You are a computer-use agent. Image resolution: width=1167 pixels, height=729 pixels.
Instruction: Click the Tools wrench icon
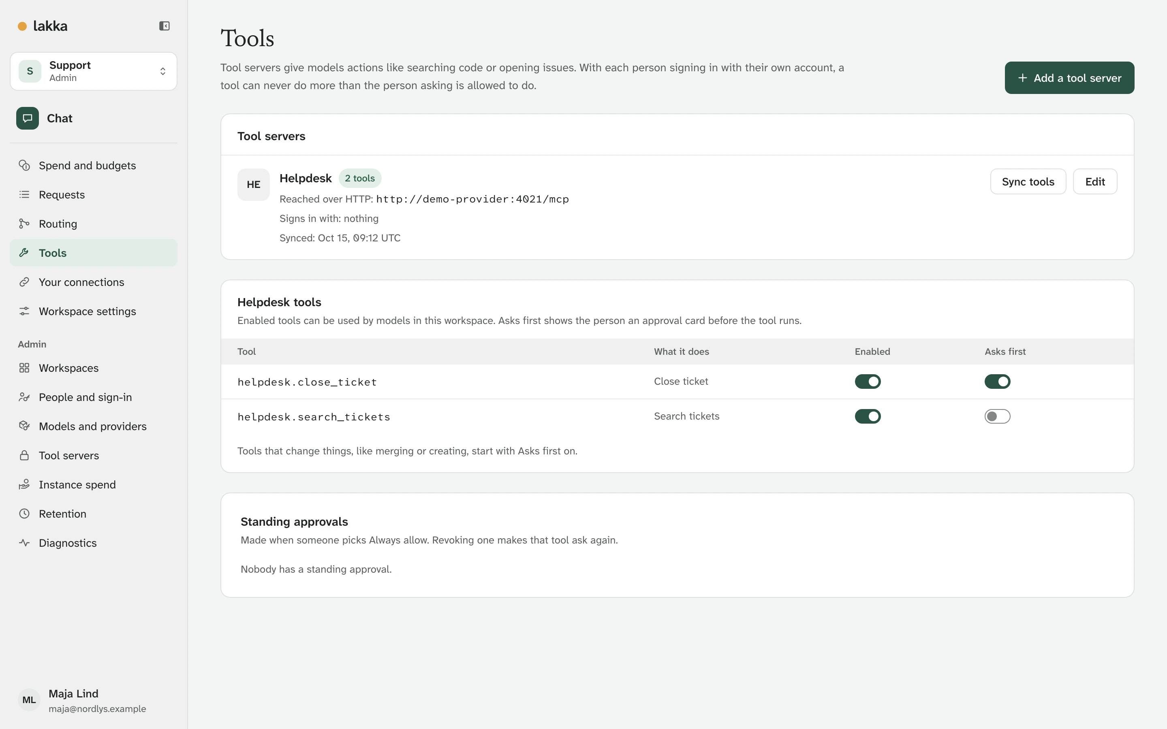24,253
